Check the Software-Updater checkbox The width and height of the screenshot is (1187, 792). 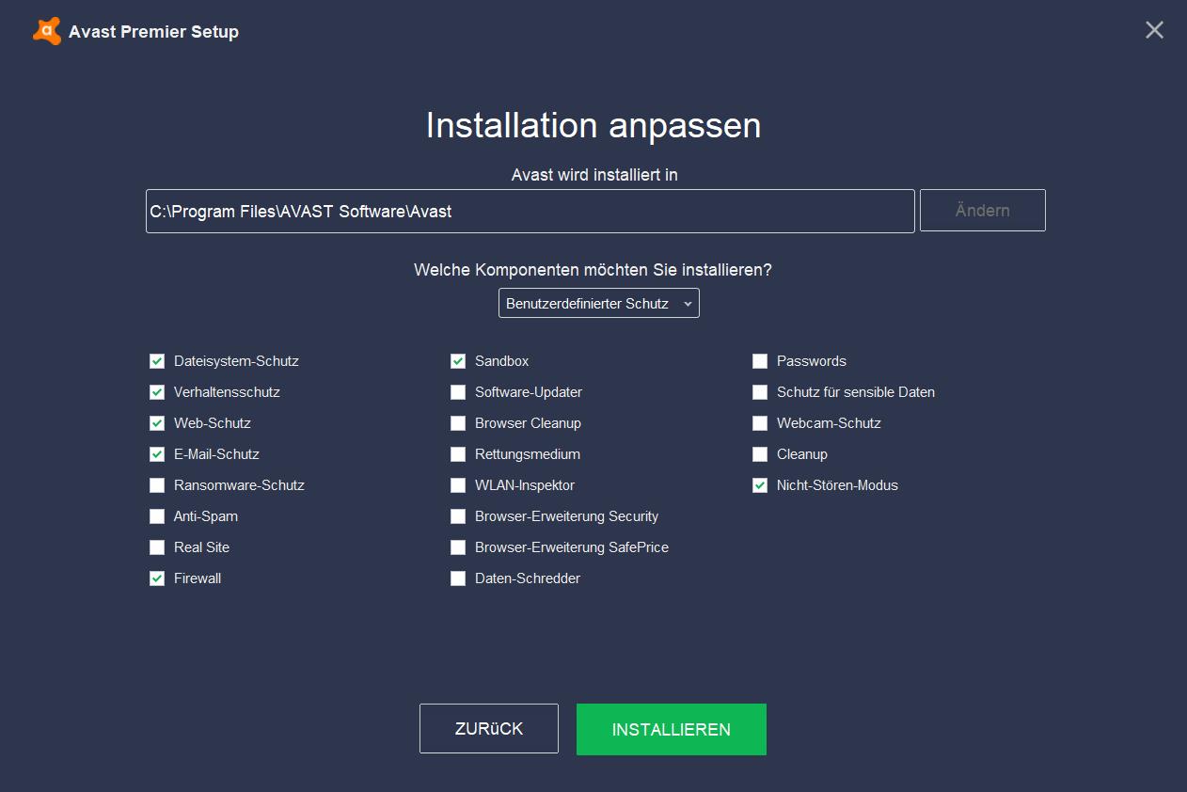pyautogui.click(x=458, y=392)
